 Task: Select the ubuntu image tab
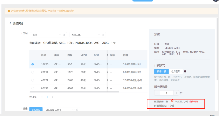tap(36, 109)
